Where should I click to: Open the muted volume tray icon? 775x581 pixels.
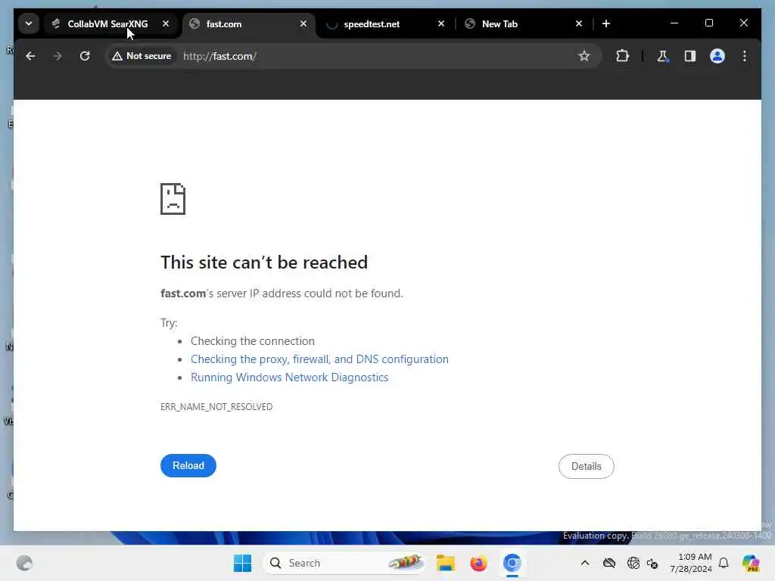click(x=652, y=563)
